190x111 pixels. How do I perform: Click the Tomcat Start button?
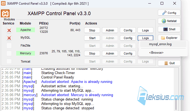[92, 61]
